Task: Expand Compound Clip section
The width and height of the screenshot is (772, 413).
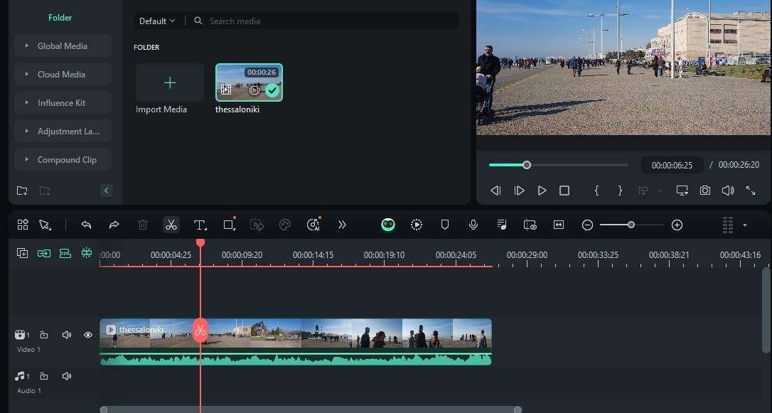Action: click(63, 160)
